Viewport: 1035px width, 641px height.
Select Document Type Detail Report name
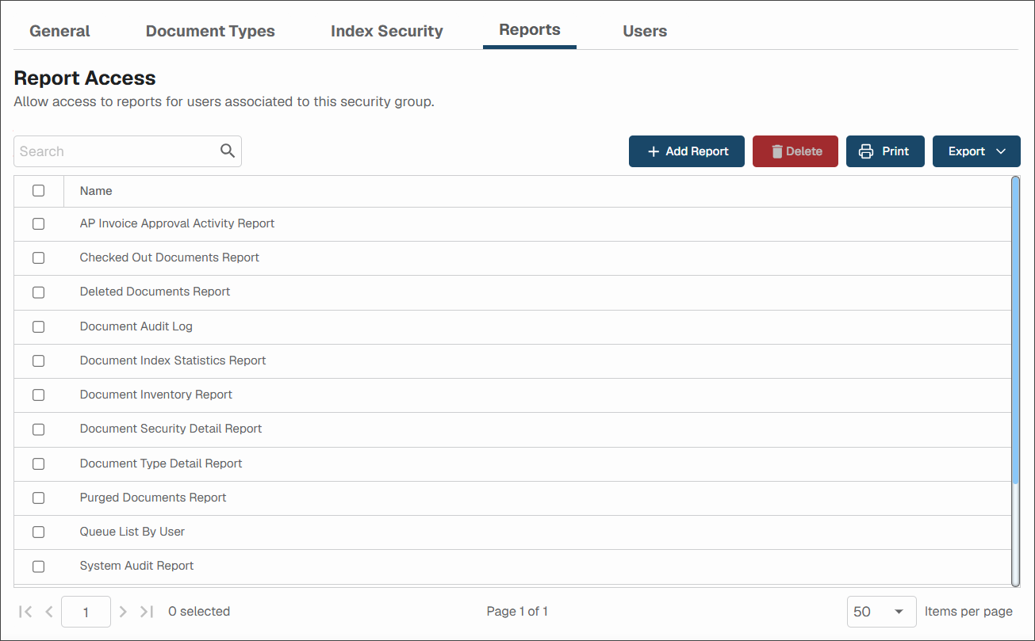161,463
